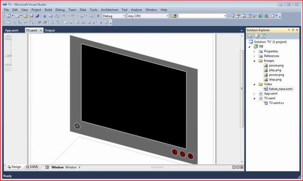Click the Find in Files icon
Image resolution: width=303 pixels, height=181 pixels.
[174, 16]
